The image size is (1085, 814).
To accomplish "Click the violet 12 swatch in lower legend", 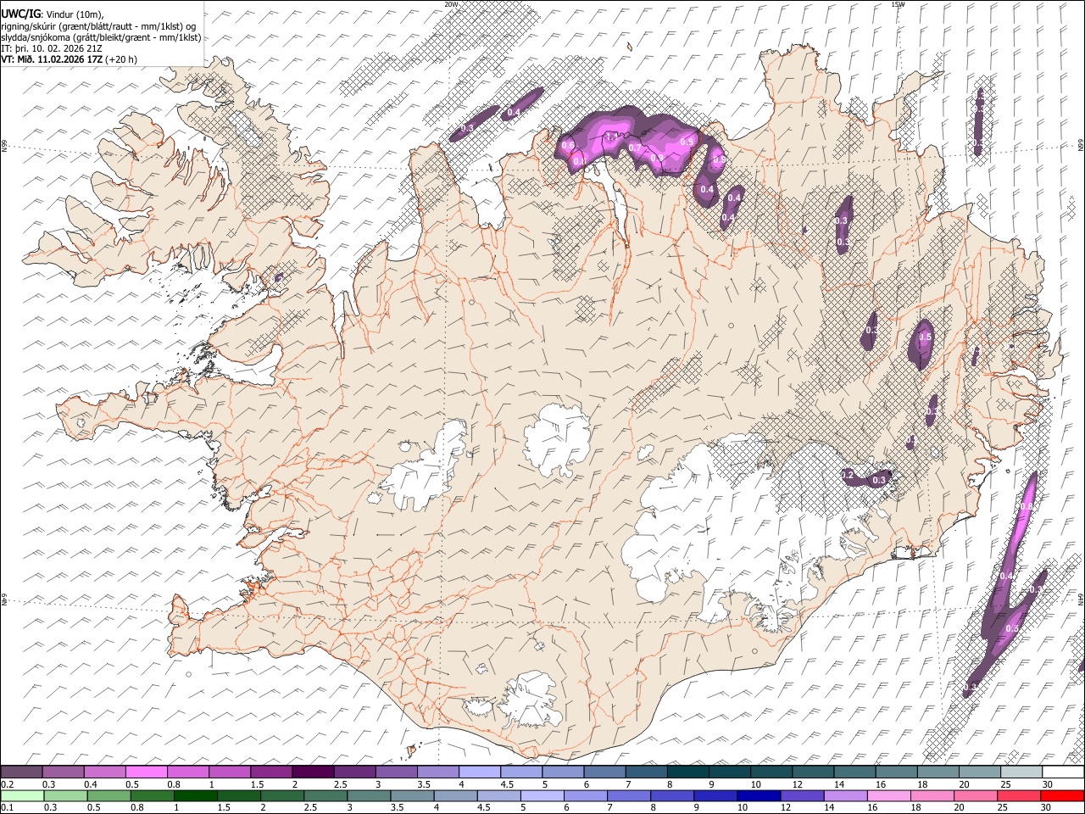I will click(x=802, y=796).
